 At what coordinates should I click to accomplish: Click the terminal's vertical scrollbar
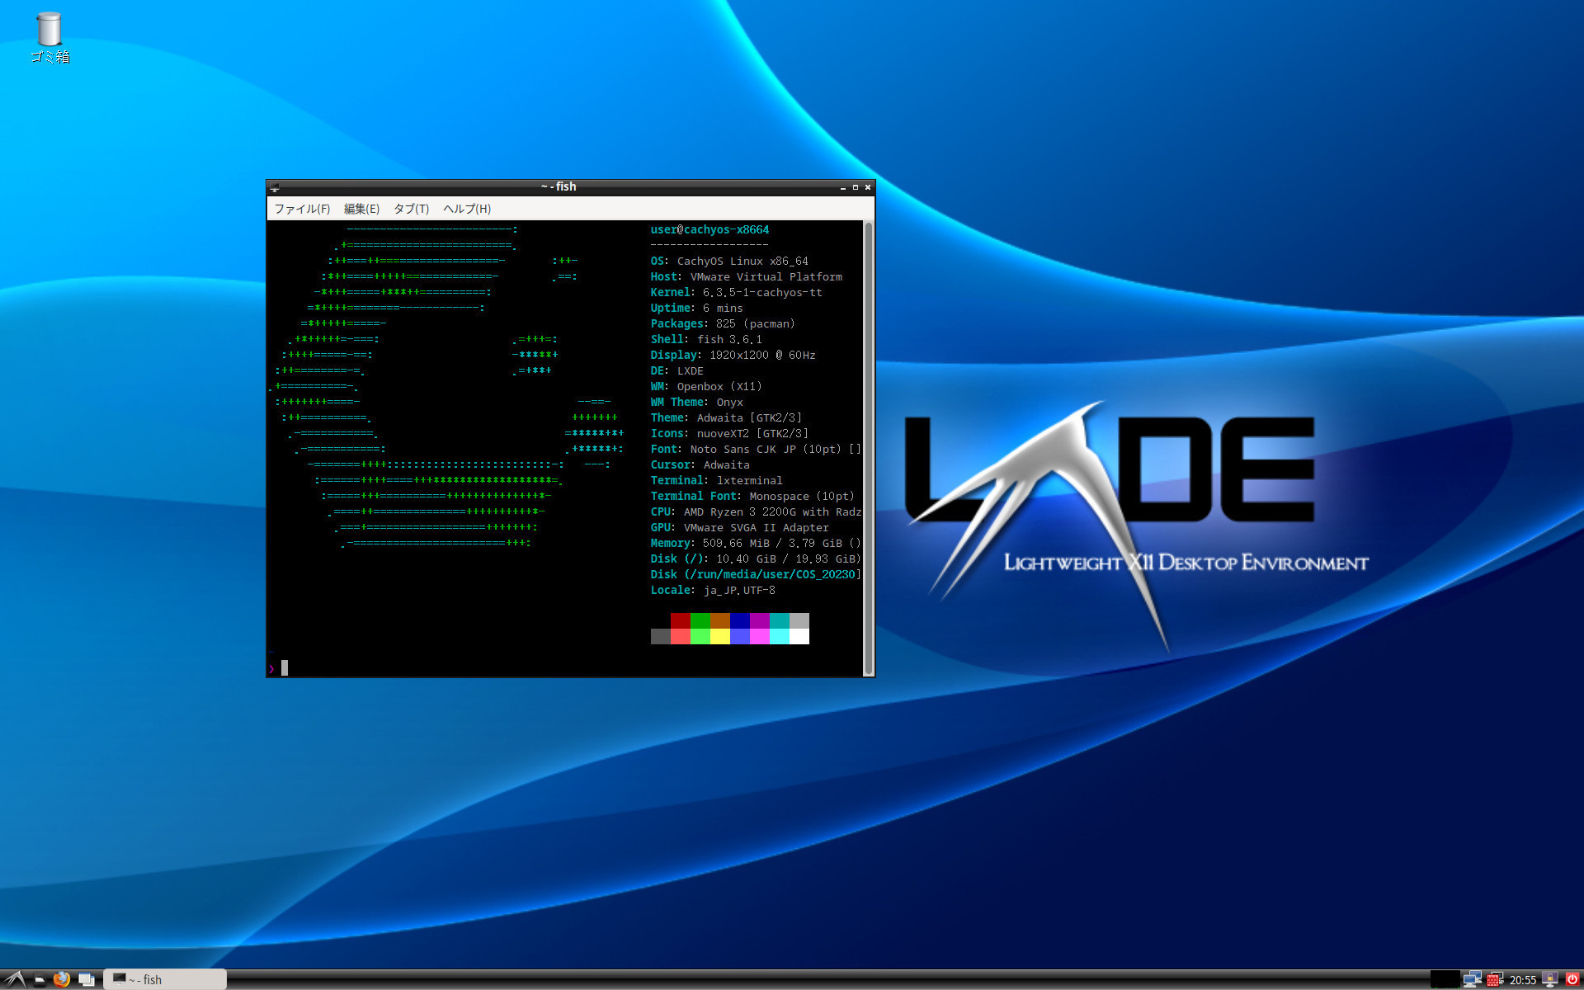tap(868, 448)
